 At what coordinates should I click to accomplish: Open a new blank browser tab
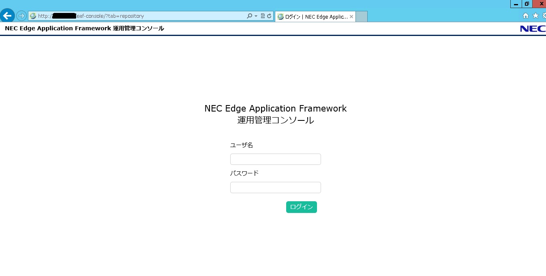point(361,17)
